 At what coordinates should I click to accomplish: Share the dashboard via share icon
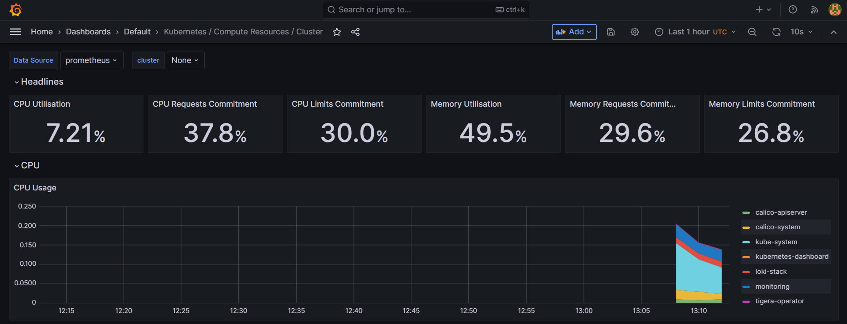coord(355,32)
